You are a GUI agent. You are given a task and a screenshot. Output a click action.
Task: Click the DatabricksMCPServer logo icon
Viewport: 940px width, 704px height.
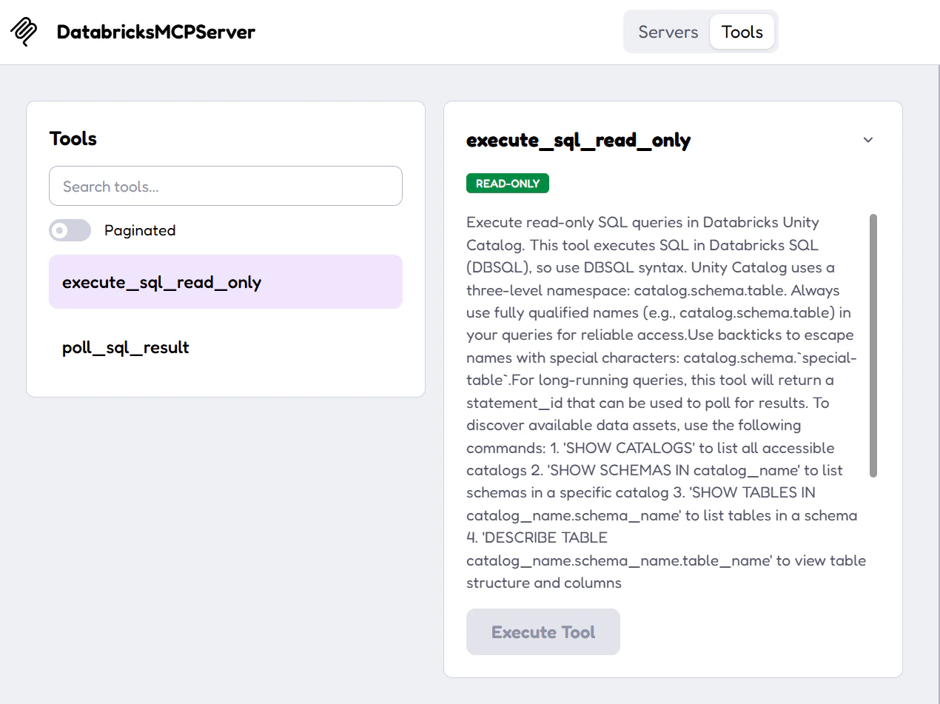coord(24,32)
